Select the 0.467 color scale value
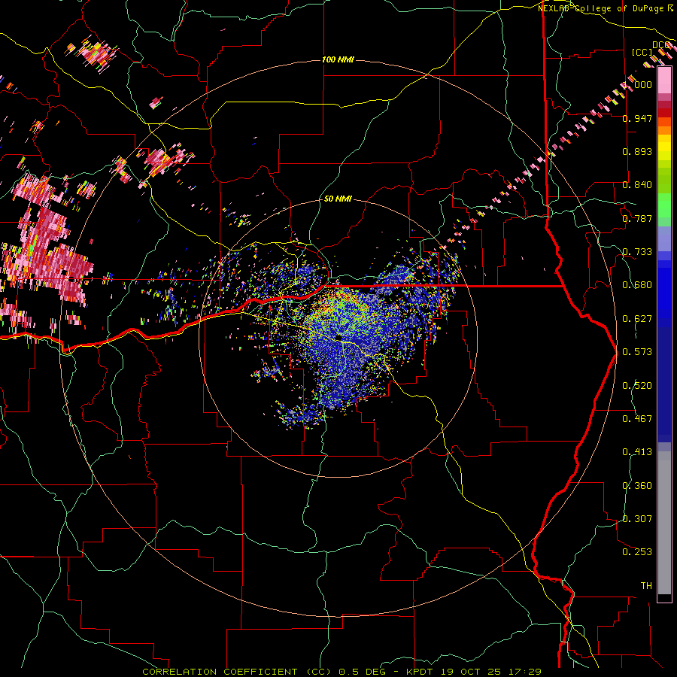The height and width of the screenshot is (677, 677). (x=637, y=419)
